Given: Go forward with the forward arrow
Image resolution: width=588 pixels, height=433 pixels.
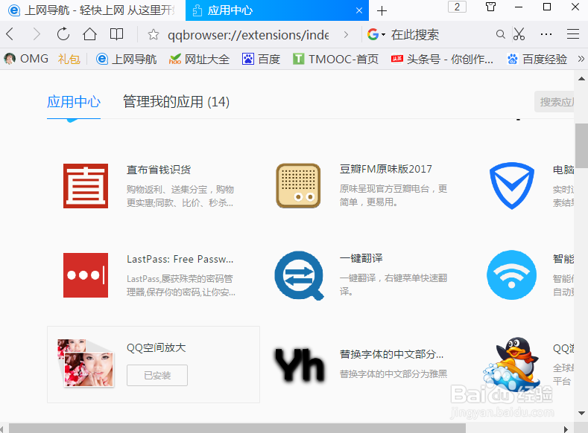Looking at the screenshot, I should (36, 34).
